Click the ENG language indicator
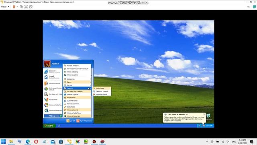 [234, 141]
